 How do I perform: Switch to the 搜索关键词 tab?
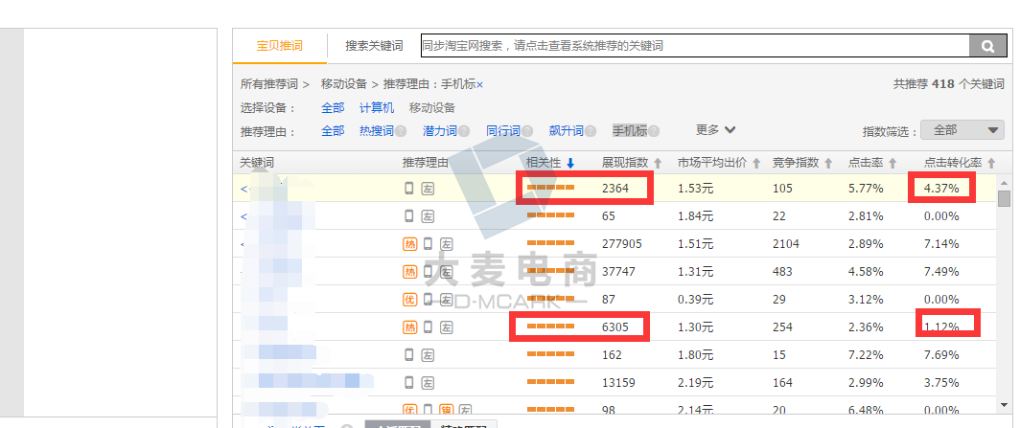tap(374, 46)
